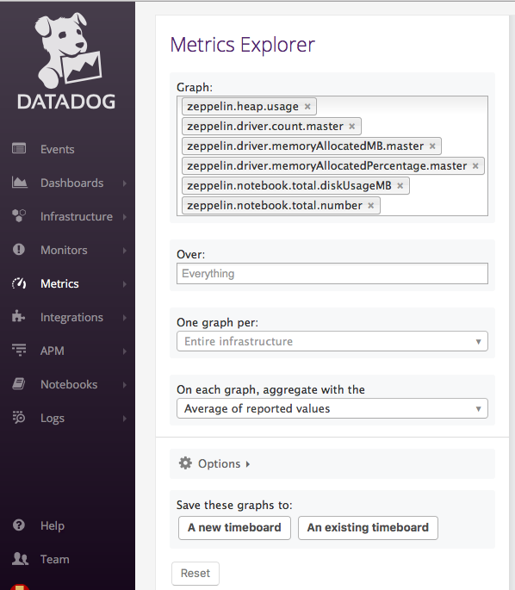
Task: Click 'An existing timeboard' button
Action: 368,527
